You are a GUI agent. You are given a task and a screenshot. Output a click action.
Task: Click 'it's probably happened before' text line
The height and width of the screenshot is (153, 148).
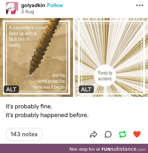tap(47, 115)
